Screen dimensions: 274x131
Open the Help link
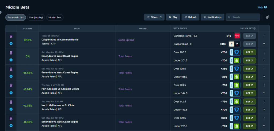(262, 7)
